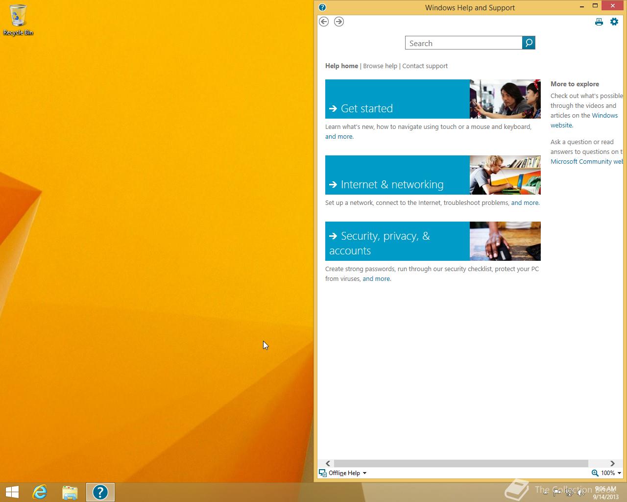Click the Internet & networking arrow icon
Screen dimensions: 627x502
[x=333, y=185]
